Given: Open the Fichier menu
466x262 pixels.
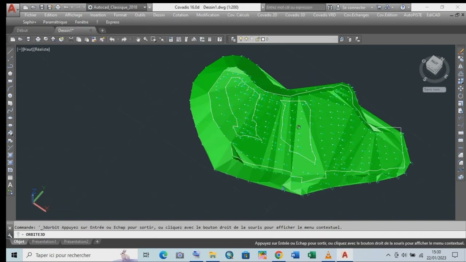Looking at the screenshot, I should coord(31,15).
